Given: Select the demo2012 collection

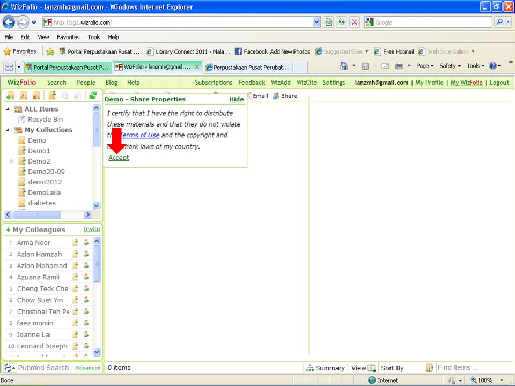Looking at the screenshot, I should click(x=45, y=182).
